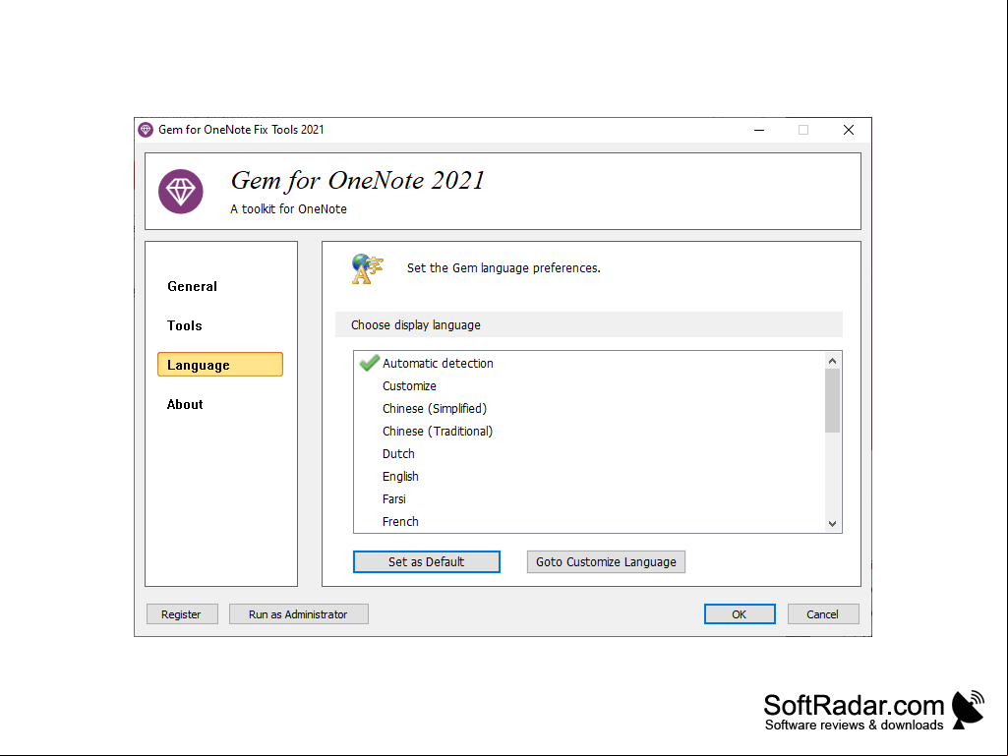The image size is (1008, 756).
Task: Click the Gem icon in title bar
Action: pyautogui.click(x=146, y=130)
